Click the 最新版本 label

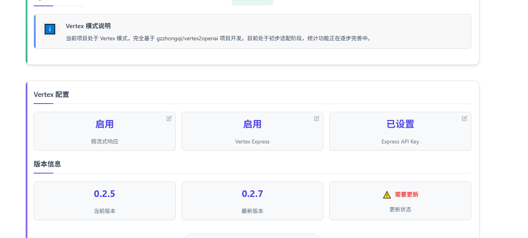(252, 211)
